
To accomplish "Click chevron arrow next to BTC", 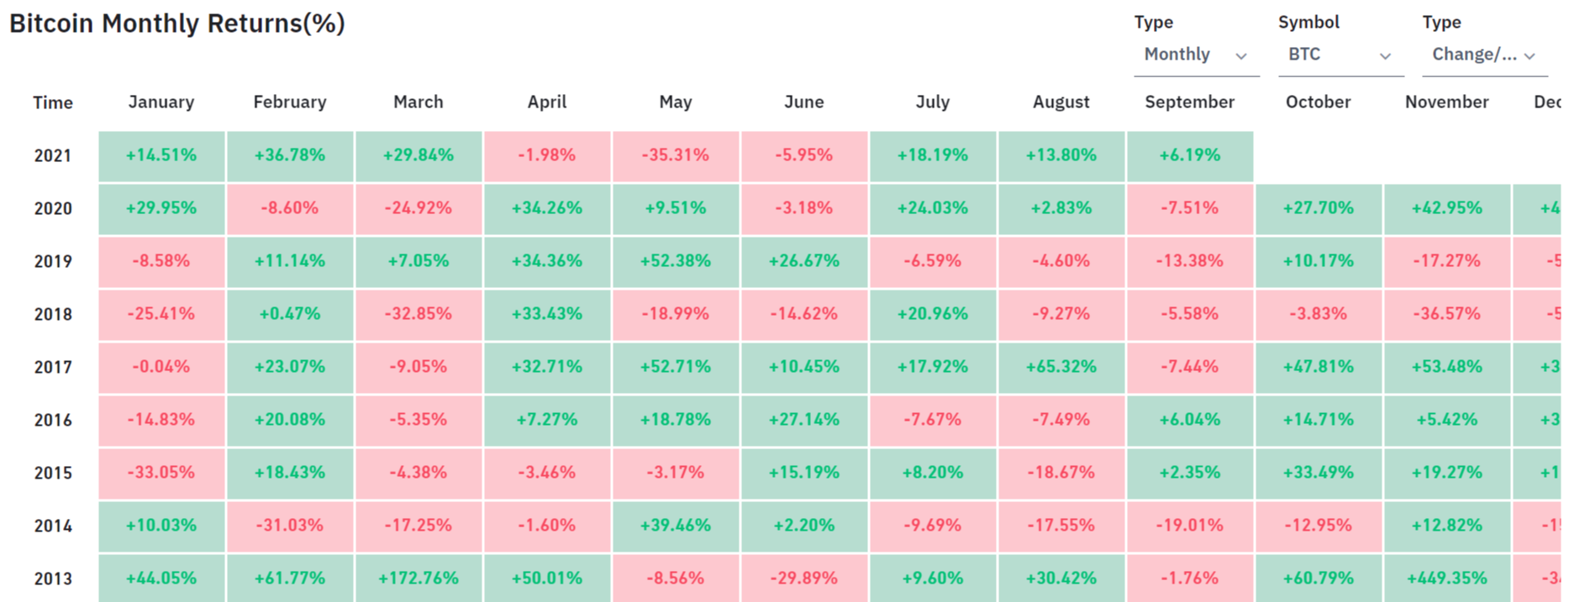I will click(1385, 56).
